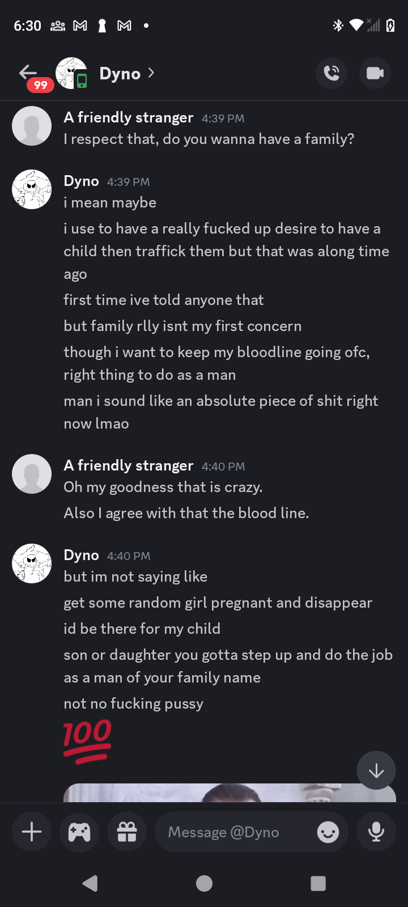Open the gift button

tap(127, 832)
